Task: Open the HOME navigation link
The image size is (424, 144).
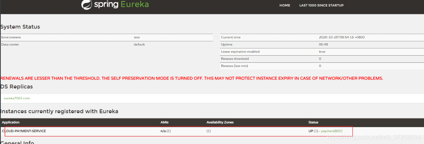Action: click(x=285, y=5)
